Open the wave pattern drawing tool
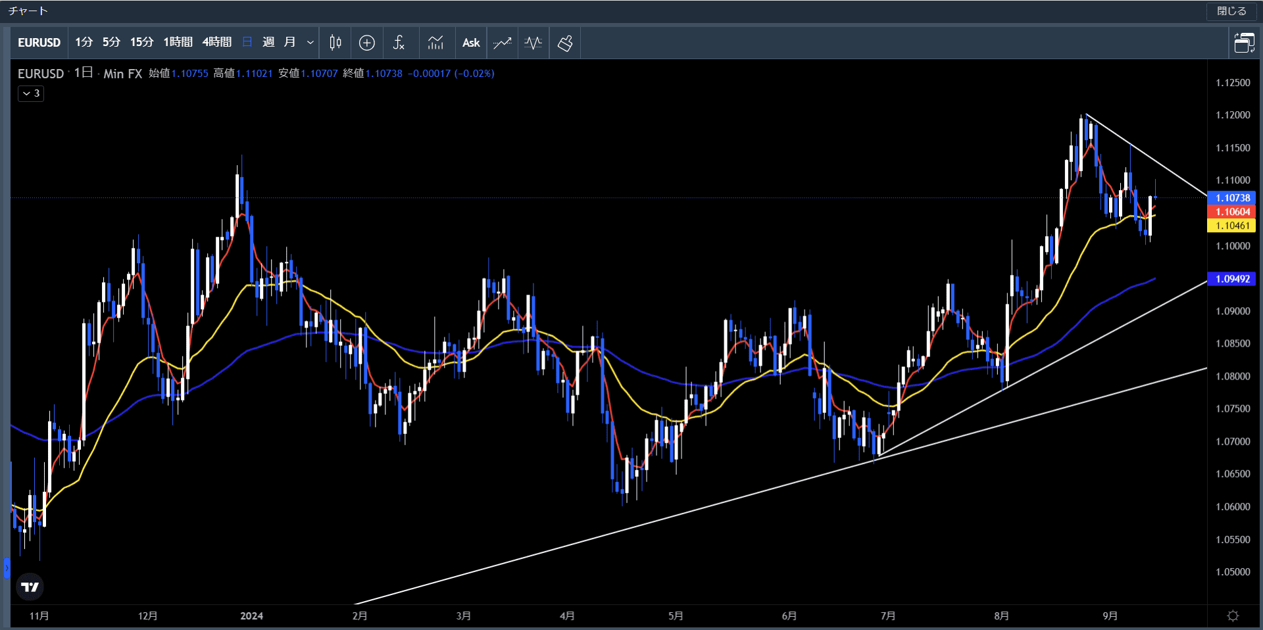Viewport: 1263px width, 630px height. (x=533, y=43)
